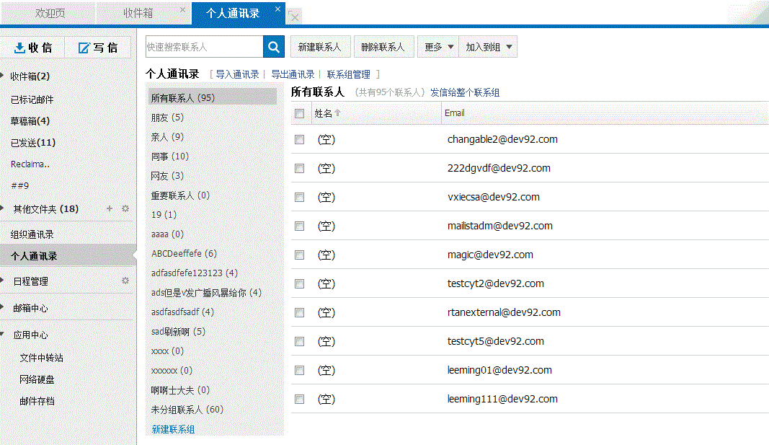Expand the 加入到组 dropdown
769x445 pixels.
tap(488, 47)
